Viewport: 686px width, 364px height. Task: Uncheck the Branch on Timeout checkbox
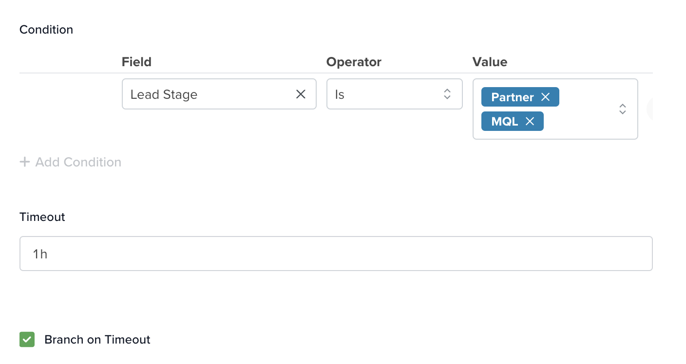click(27, 339)
